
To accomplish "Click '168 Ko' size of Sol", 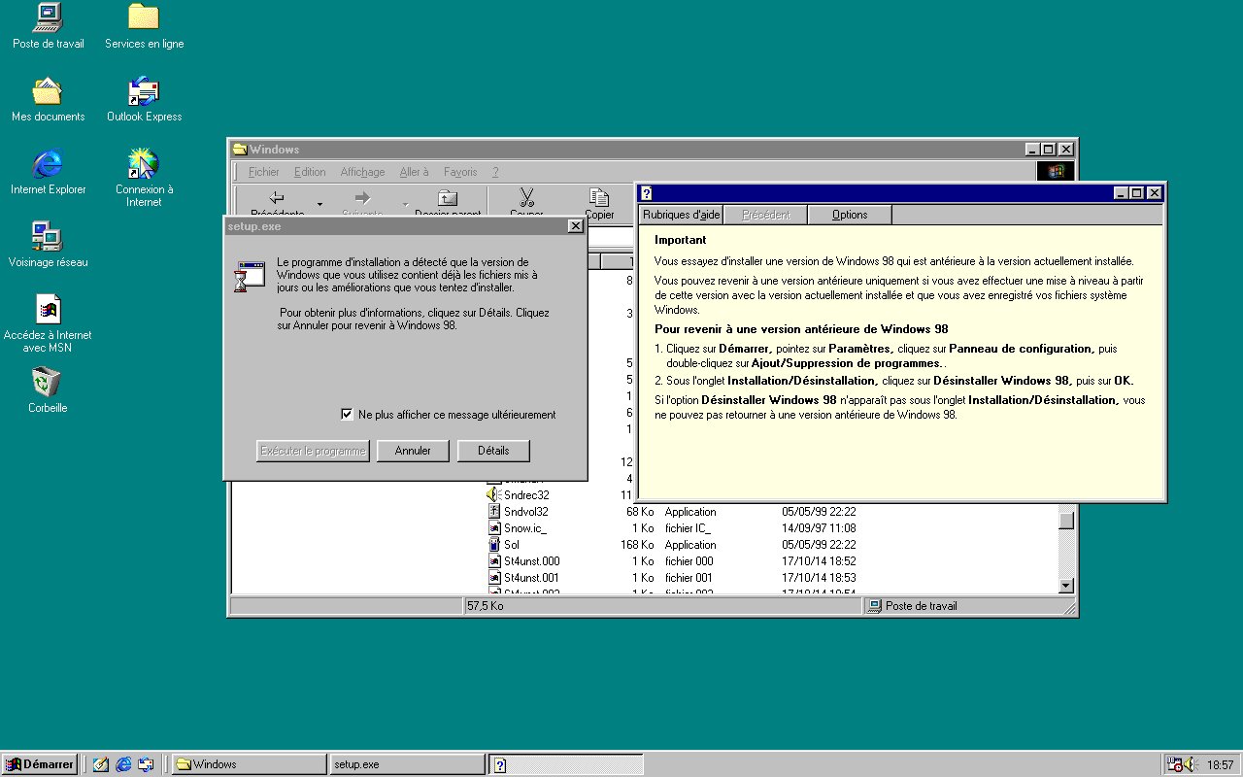I will click(637, 545).
